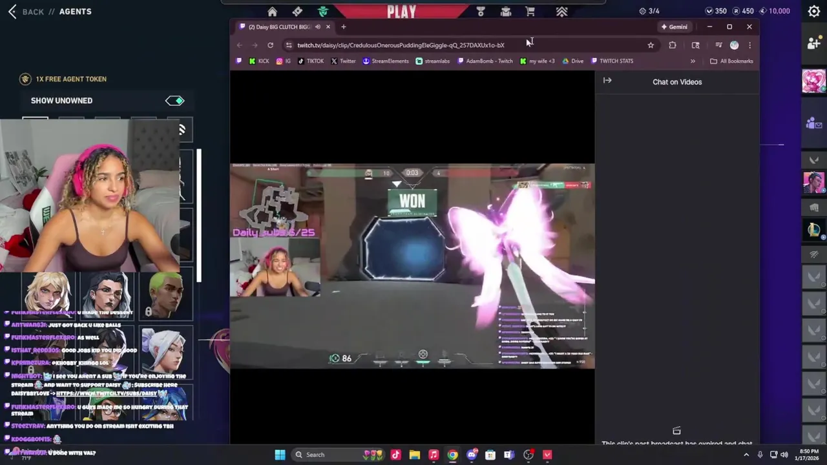Open Apple Music taskbar icon
827x465 pixels.
pyautogui.click(x=434, y=455)
